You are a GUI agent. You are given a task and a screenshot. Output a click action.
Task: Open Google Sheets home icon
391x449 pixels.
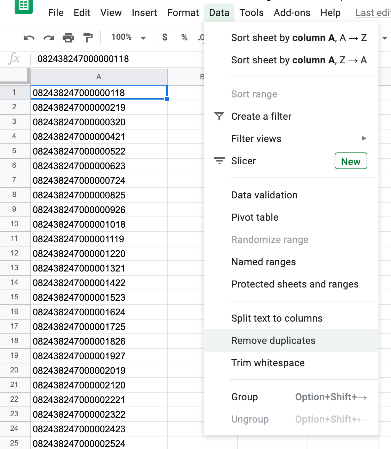pos(24,6)
